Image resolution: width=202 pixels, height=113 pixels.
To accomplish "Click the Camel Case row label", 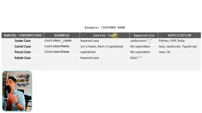I will pyautogui.click(x=22, y=46).
